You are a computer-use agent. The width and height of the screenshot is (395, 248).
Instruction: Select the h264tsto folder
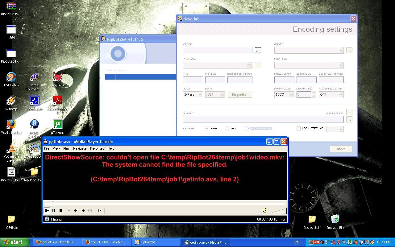pyautogui.click(x=11, y=222)
